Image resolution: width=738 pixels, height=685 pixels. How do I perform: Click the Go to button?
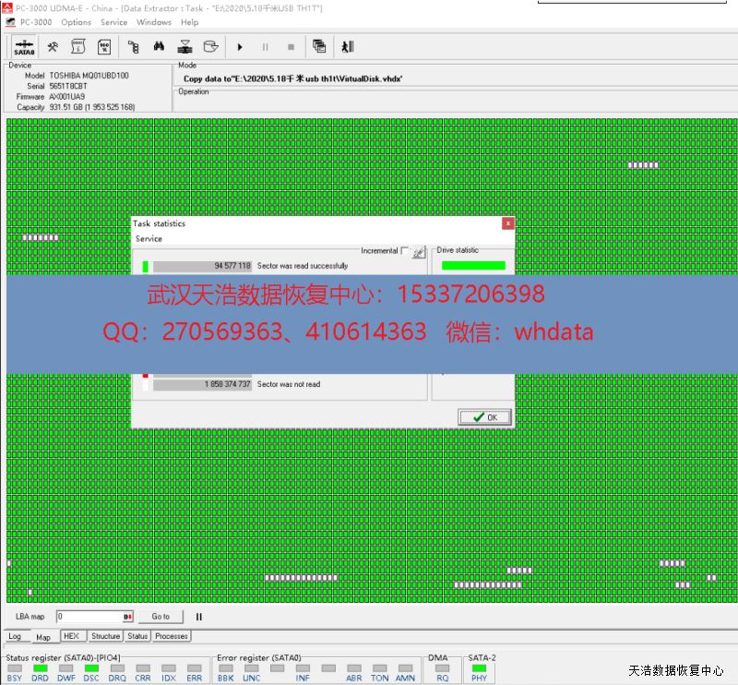161,617
